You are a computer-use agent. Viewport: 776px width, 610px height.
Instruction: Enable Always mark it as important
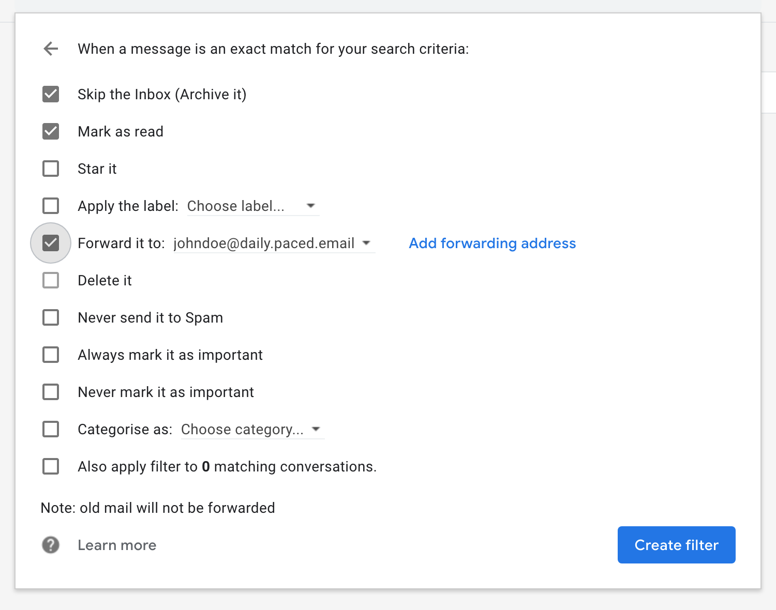50,355
